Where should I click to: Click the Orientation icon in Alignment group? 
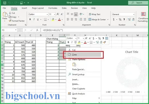tap(81, 14)
